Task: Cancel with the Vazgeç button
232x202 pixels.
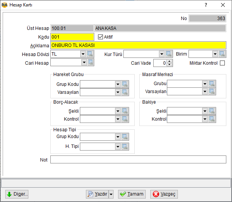Action: [x=164, y=194]
